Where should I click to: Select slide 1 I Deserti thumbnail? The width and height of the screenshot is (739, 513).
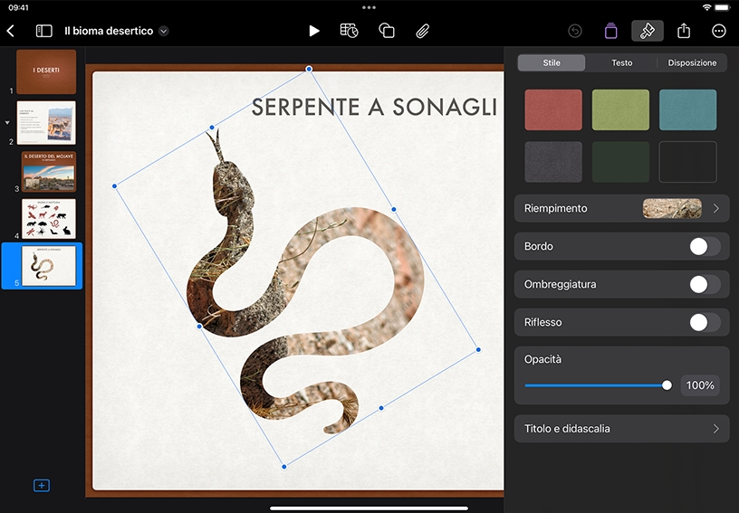[x=46, y=71]
